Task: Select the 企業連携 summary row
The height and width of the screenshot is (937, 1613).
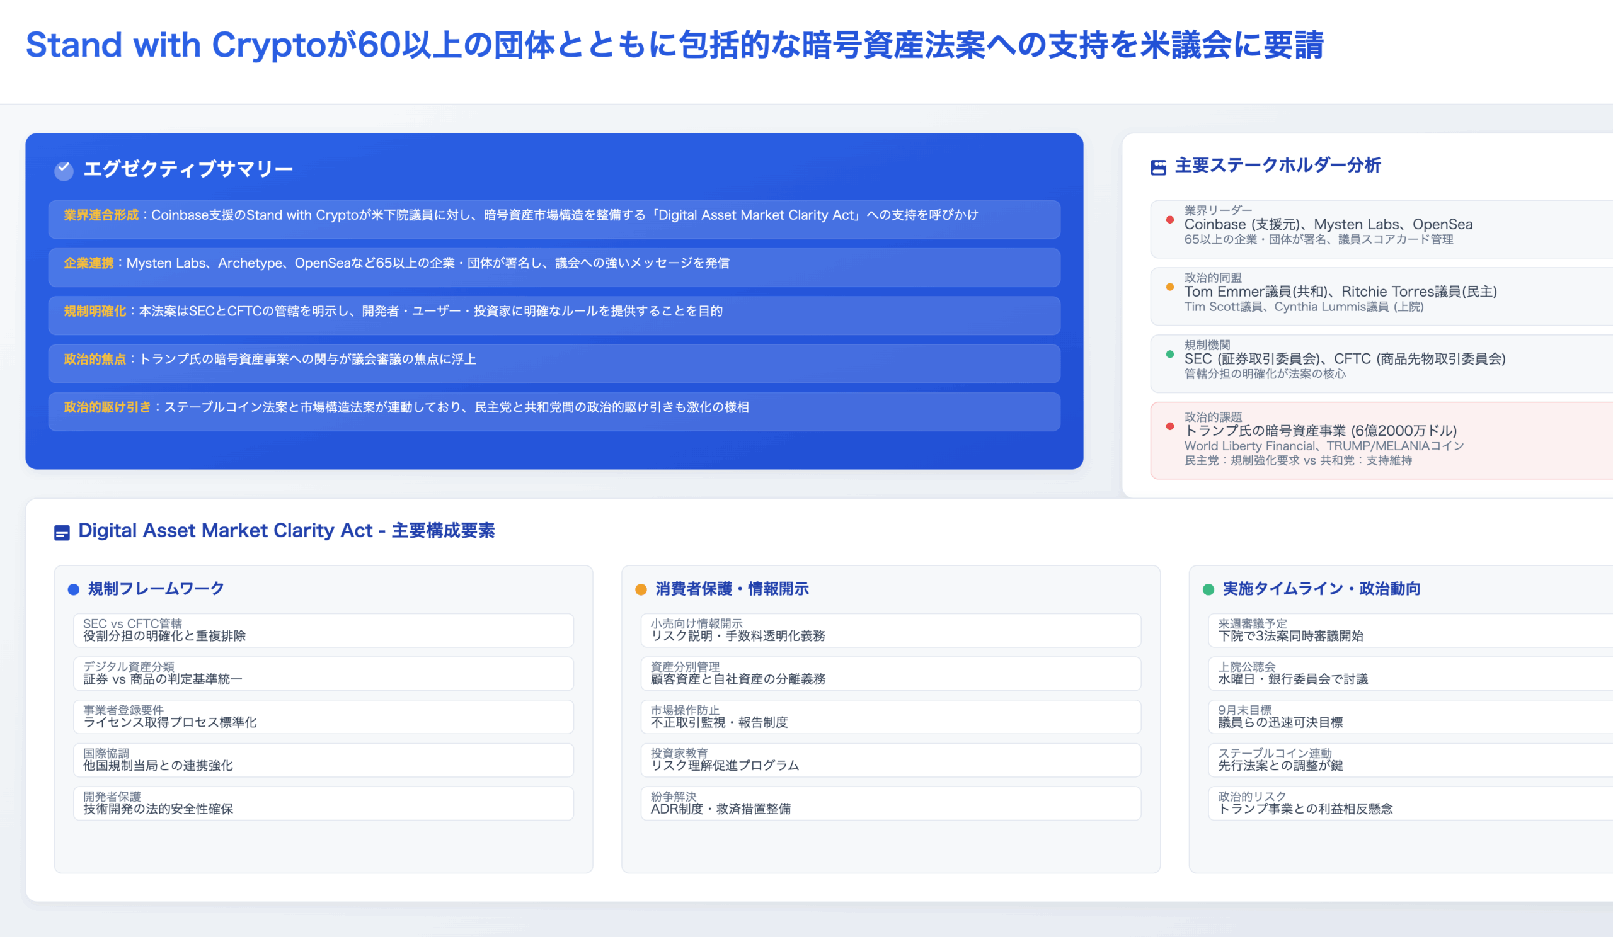Action: click(554, 268)
